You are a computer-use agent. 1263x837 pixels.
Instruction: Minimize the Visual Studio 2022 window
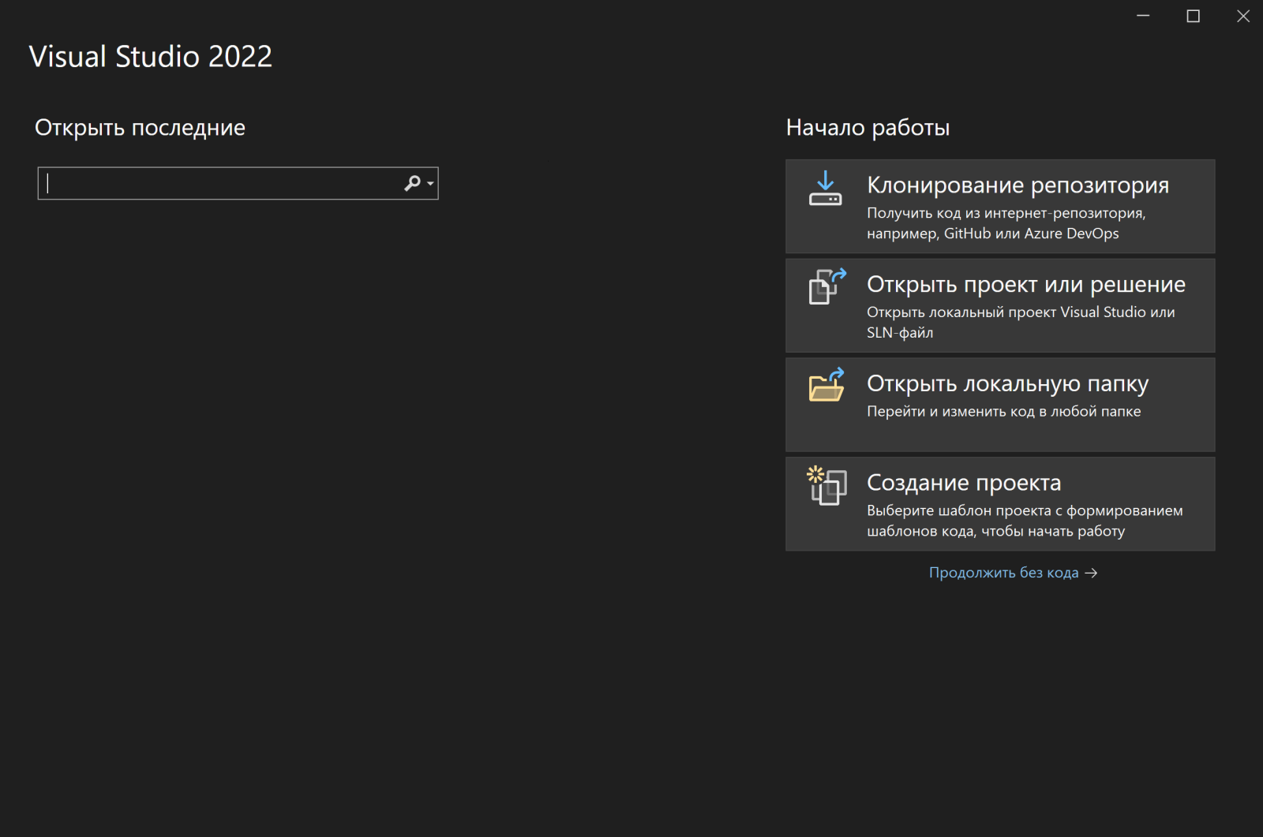coord(1143,16)
